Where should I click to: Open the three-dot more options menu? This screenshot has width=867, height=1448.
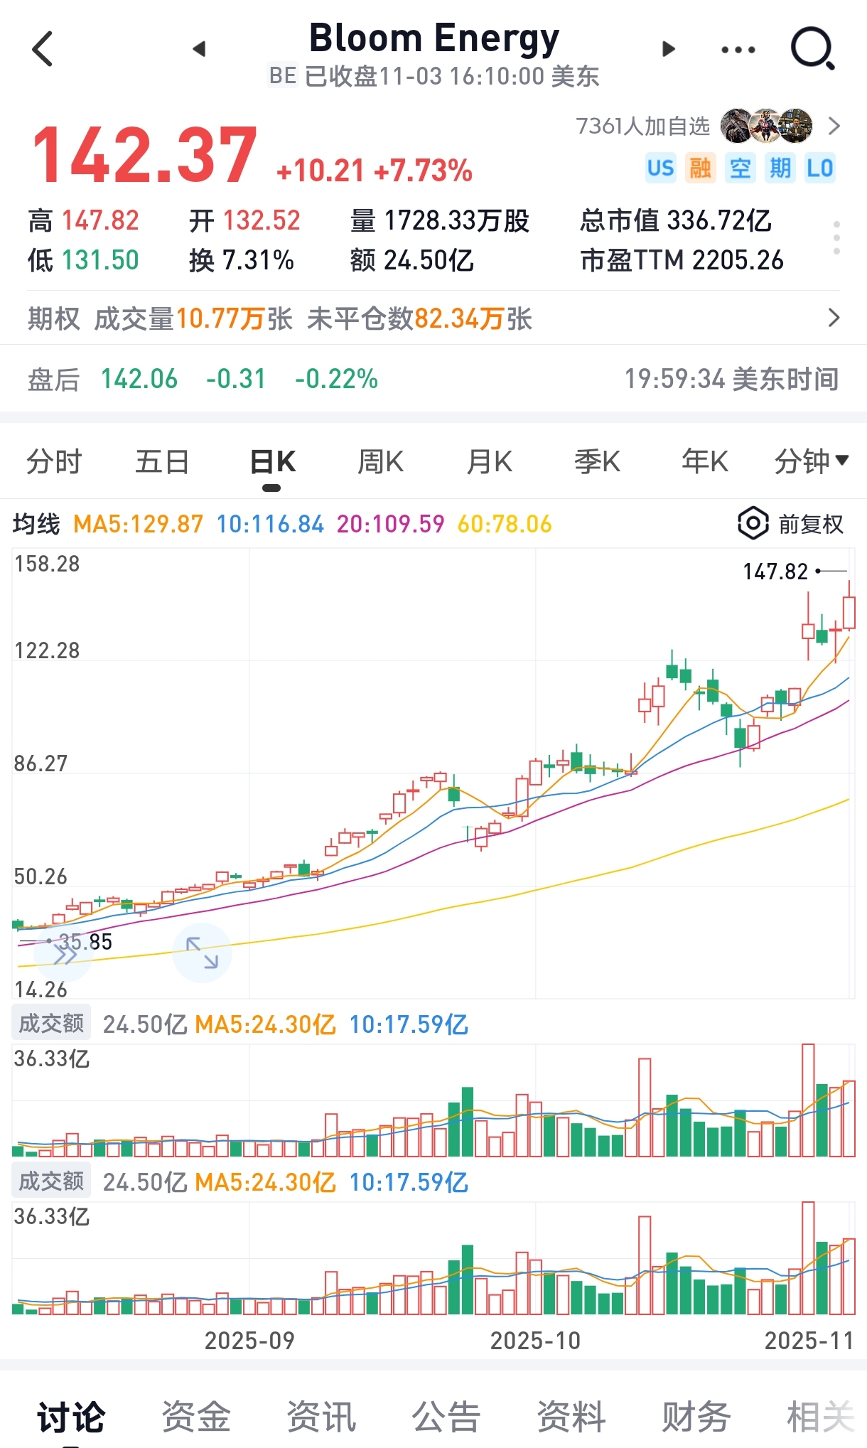pyautogui.click(x=738, y=50)
